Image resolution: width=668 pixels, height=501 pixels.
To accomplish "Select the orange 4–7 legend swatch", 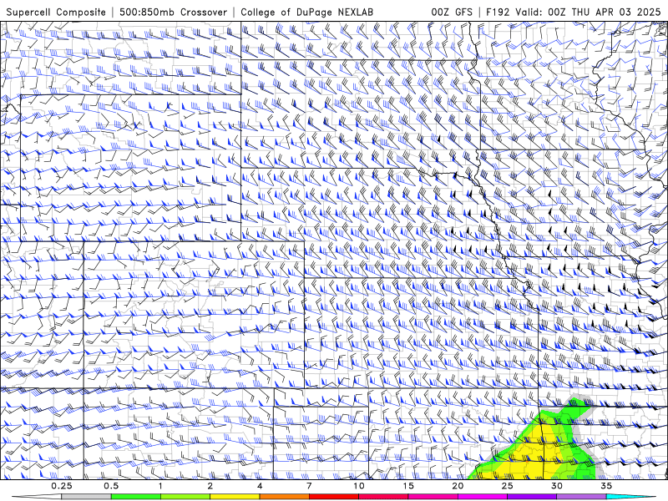I will click(x=285, y=497).
